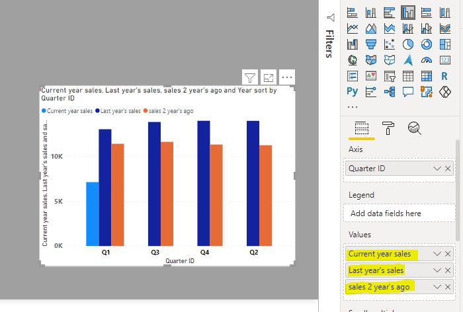Select the Line and stacked column chart
The height and width of the screenshot is (312, 463).
(408, 28)
